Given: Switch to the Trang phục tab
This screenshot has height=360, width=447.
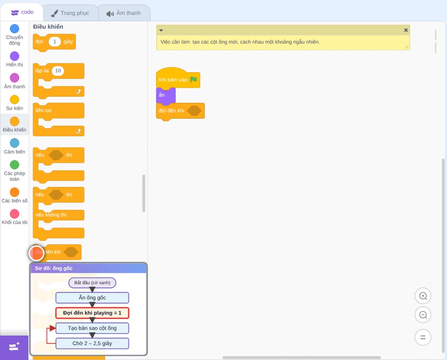Looking at the screenshot, I should pyautogui.click(x=70, y=13).
